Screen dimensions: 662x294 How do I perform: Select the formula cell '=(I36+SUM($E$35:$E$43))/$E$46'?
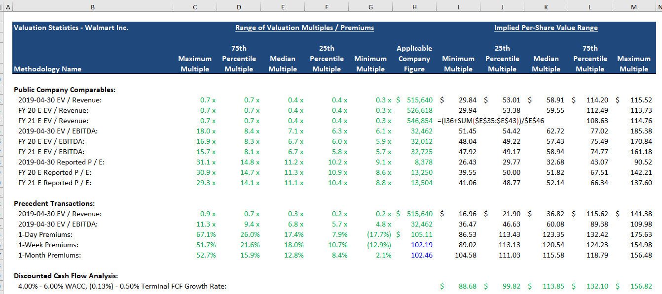pyautogui.click(x=490, y=121)
